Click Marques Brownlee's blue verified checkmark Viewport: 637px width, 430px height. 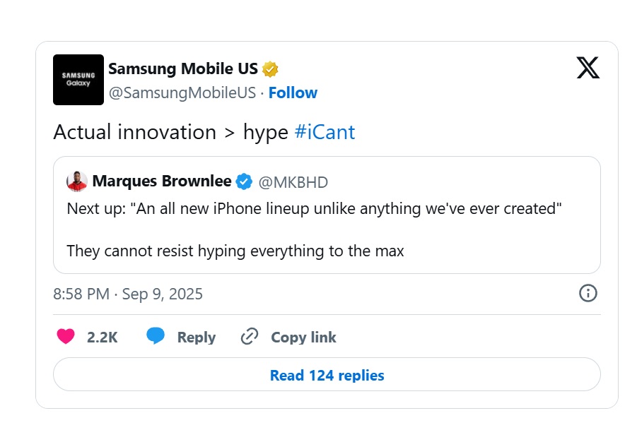click(x=244, y=181)
